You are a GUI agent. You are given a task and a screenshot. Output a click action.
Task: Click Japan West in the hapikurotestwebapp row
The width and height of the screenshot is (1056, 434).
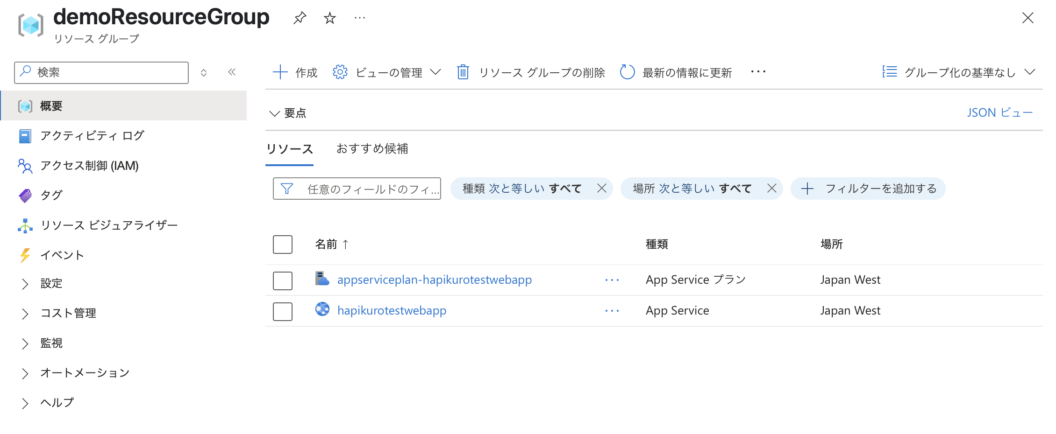coord(850,311)
